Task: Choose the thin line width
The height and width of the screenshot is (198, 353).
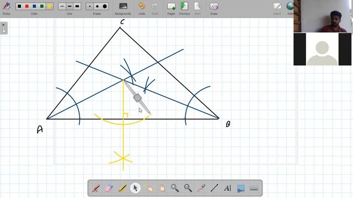Action: tap(62, 6)
